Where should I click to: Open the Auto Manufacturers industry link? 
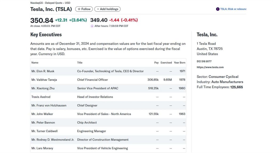[227, 82]
